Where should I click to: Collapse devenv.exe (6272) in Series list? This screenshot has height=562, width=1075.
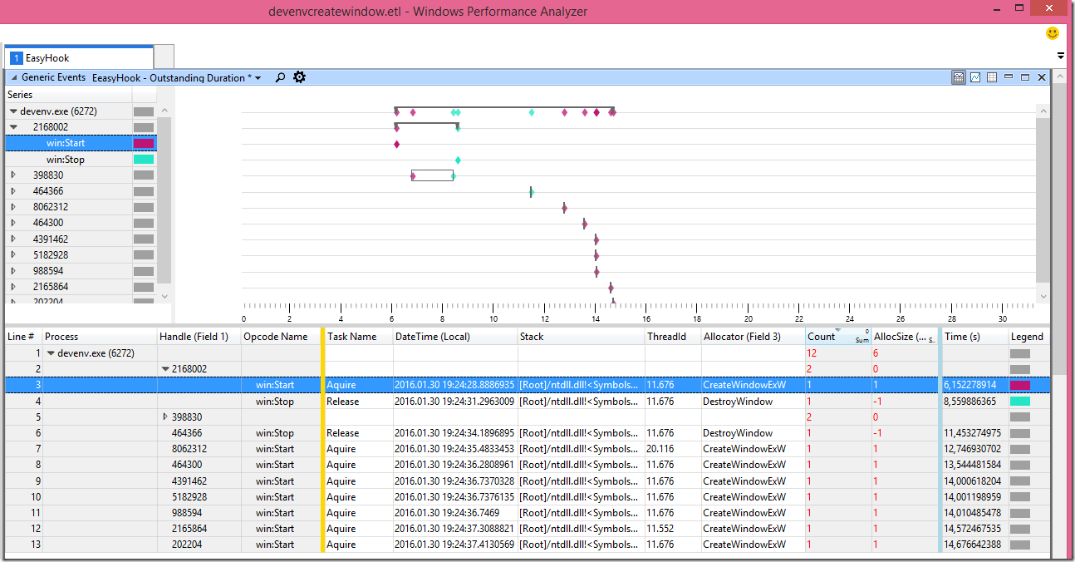coord(13,111)
